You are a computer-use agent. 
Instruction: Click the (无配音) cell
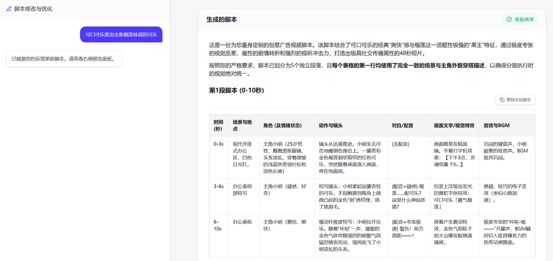click(x=408, y=157)
